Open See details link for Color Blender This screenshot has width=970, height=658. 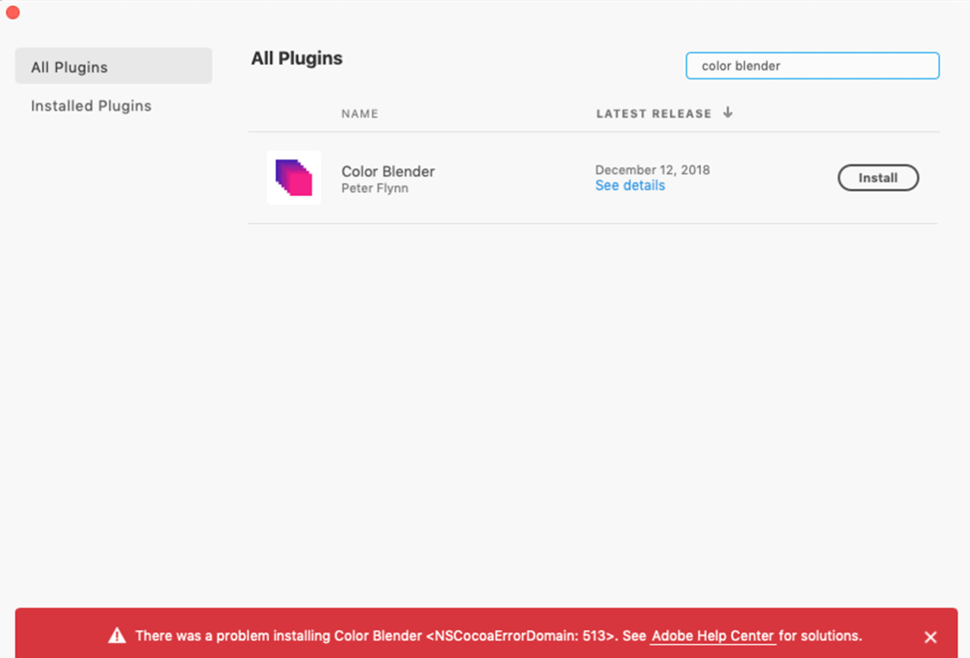click(630, 186)
